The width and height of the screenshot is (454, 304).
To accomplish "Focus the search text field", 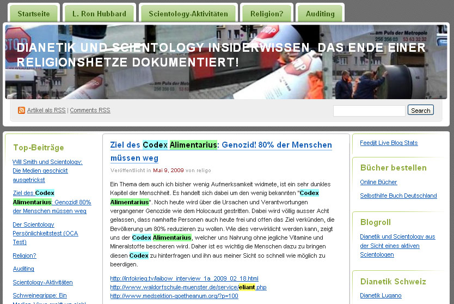I will coord(369,111).
